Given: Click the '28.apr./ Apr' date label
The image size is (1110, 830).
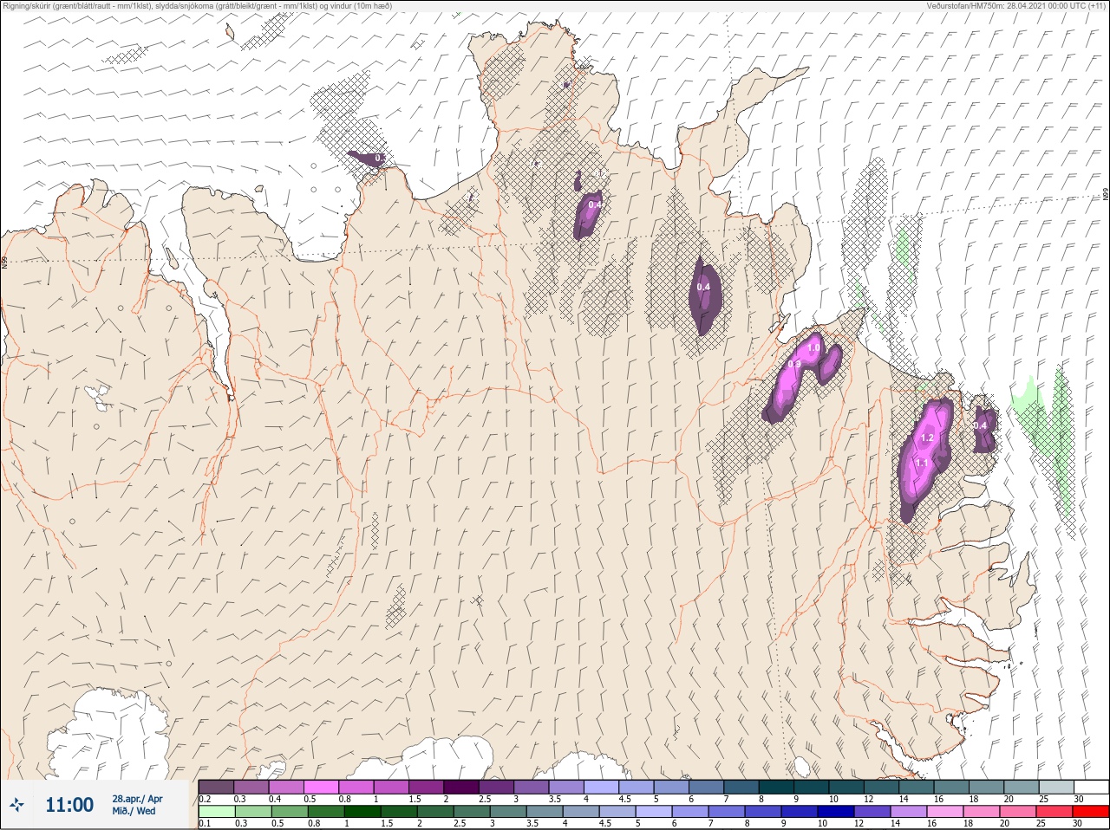Looking at the screenshot, I should coord(137,799).
